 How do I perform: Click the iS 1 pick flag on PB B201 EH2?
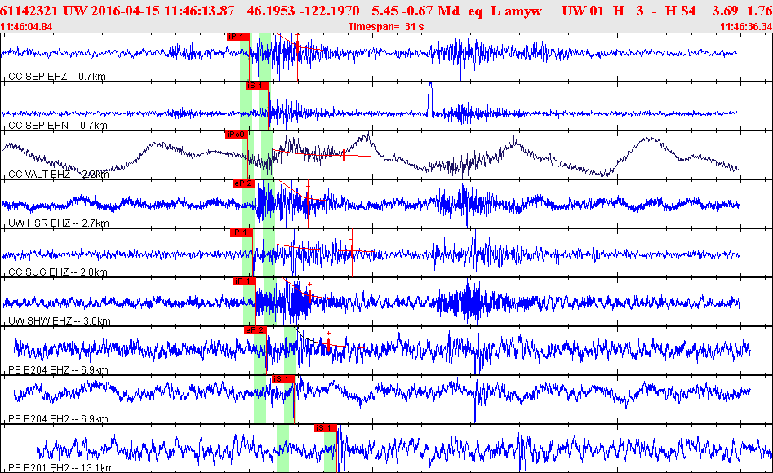pyautogui.click(x=325, y=427)
